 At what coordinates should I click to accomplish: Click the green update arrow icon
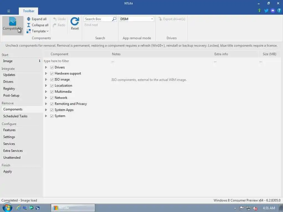(259, 10)
